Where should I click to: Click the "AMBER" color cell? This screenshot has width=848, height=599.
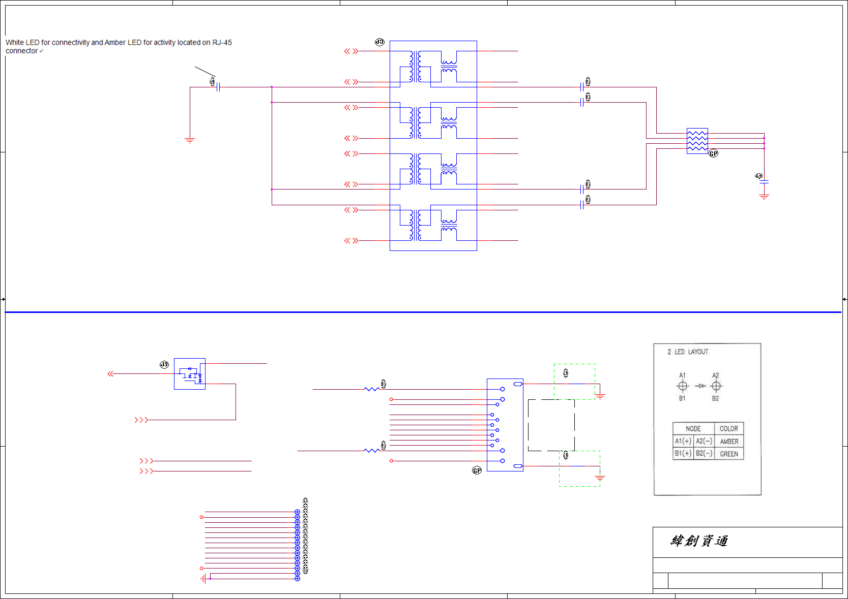click(x=729, y=442)
